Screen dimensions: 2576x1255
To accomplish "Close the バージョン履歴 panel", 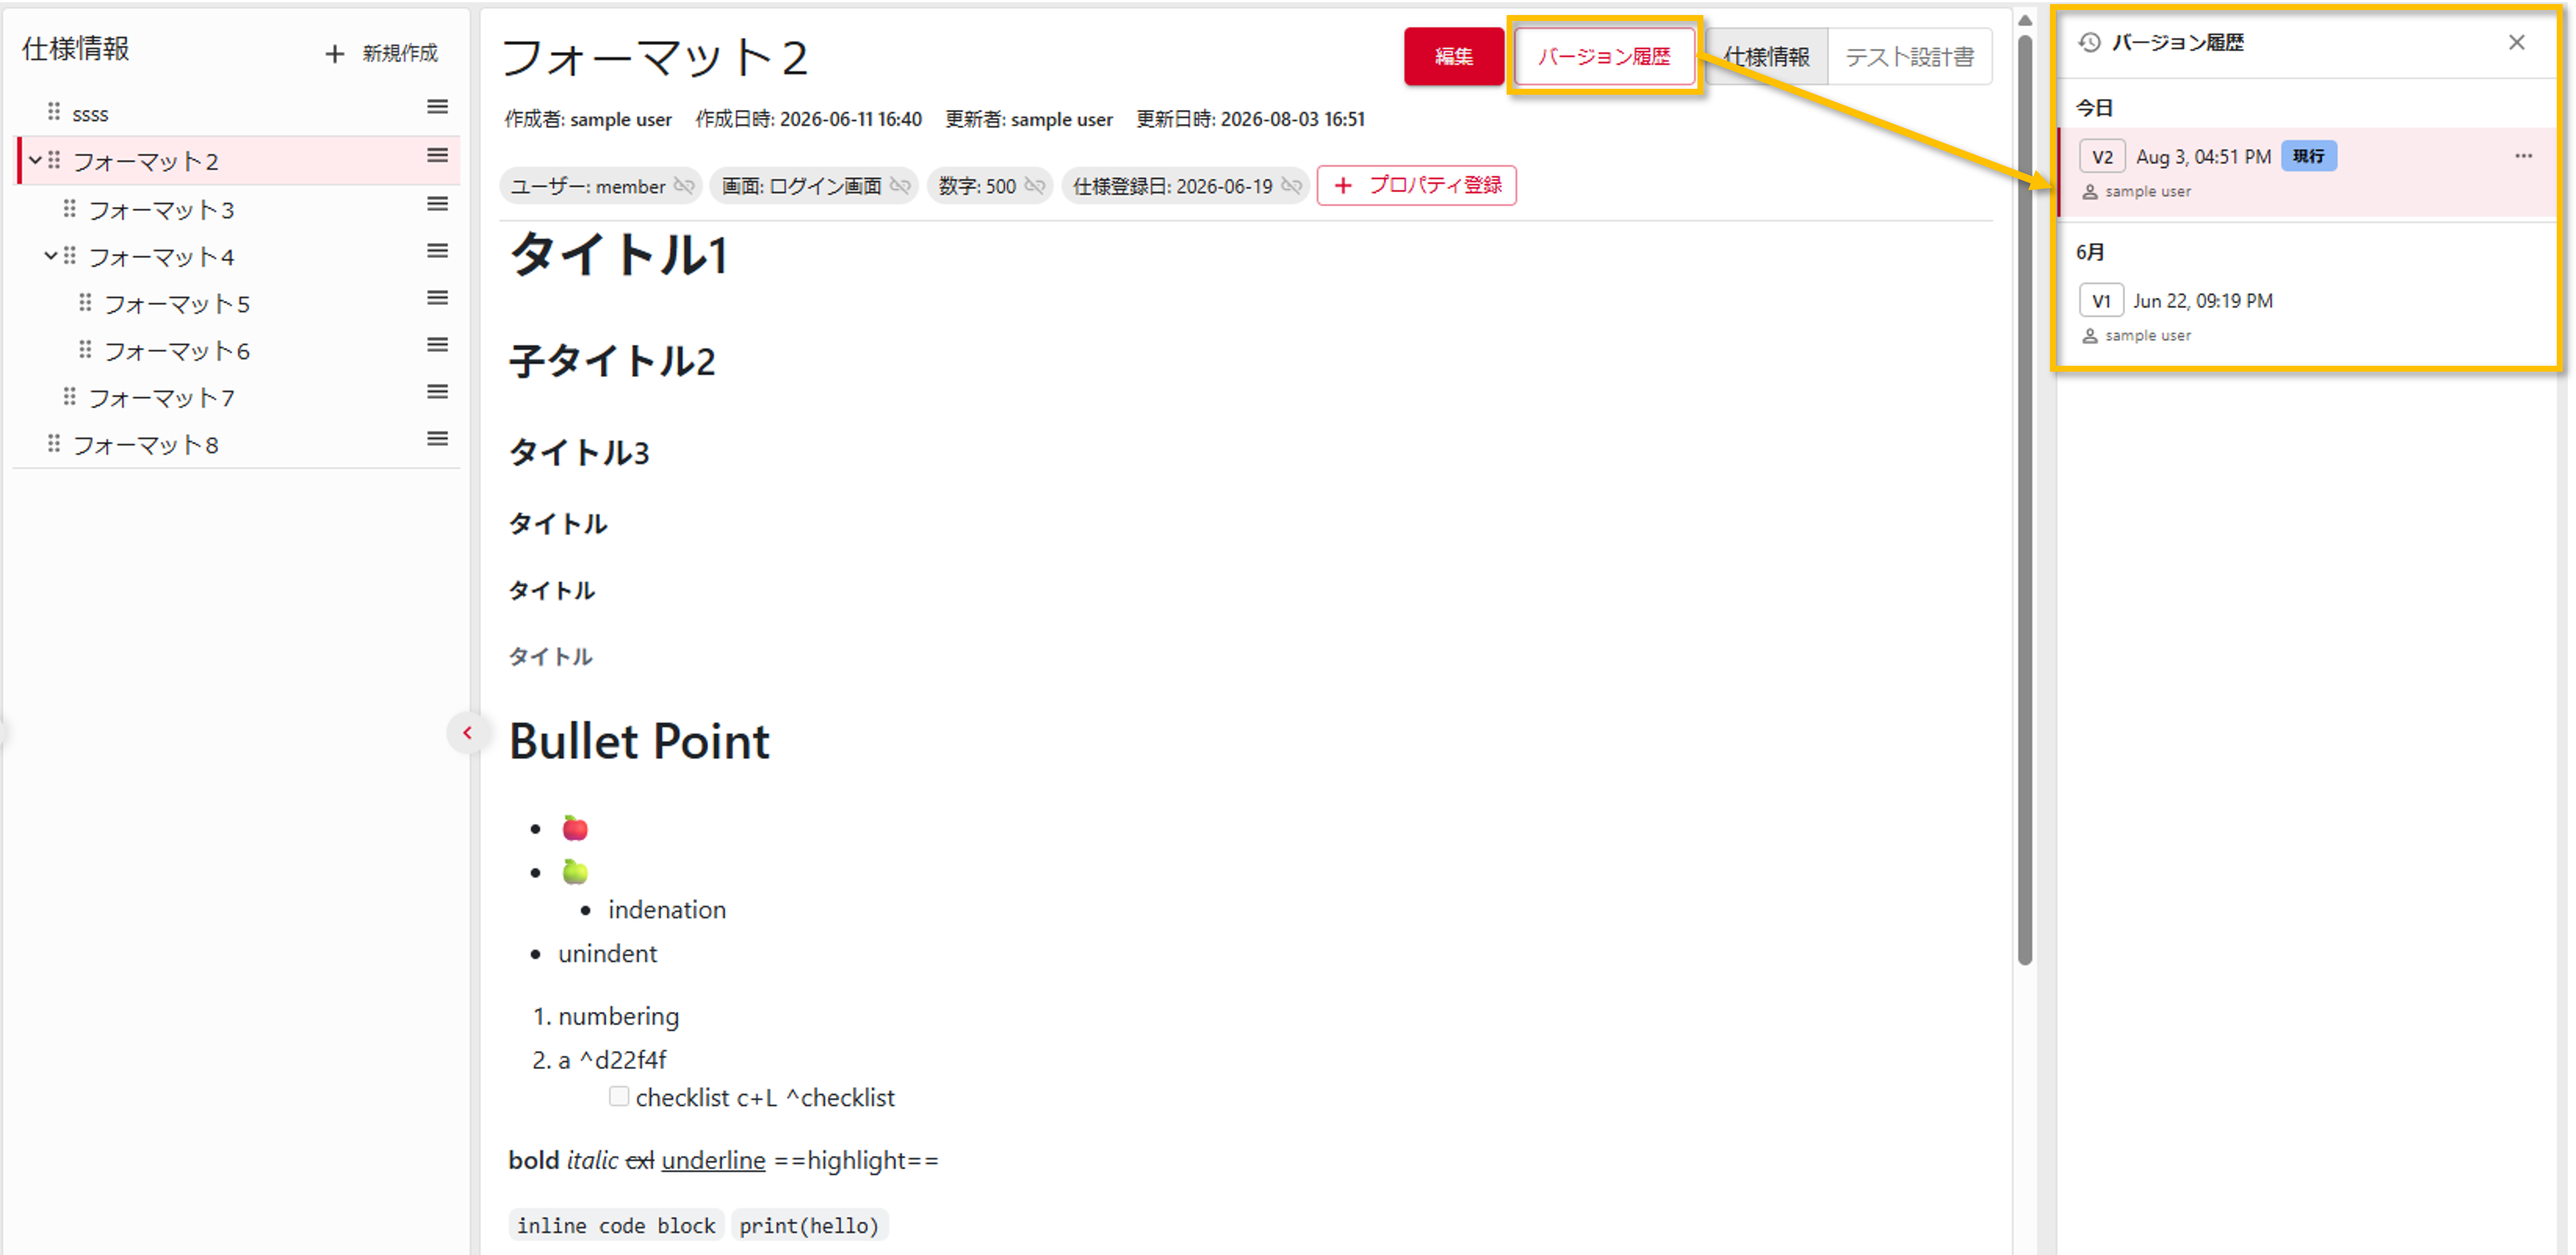I will (x=2516, y=42).
